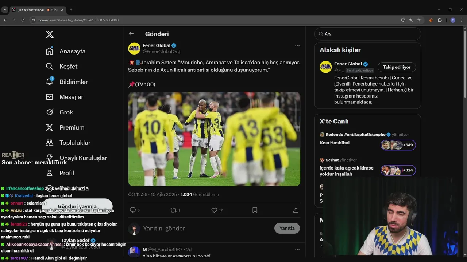Click the +649 listeners badge
Screen dimensions: 467x262
click(x=398, y=145)
